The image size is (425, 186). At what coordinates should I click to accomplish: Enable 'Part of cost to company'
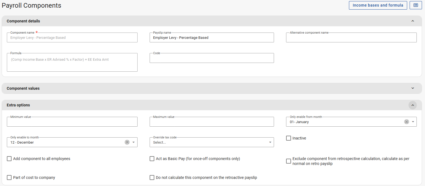(9, 178)
